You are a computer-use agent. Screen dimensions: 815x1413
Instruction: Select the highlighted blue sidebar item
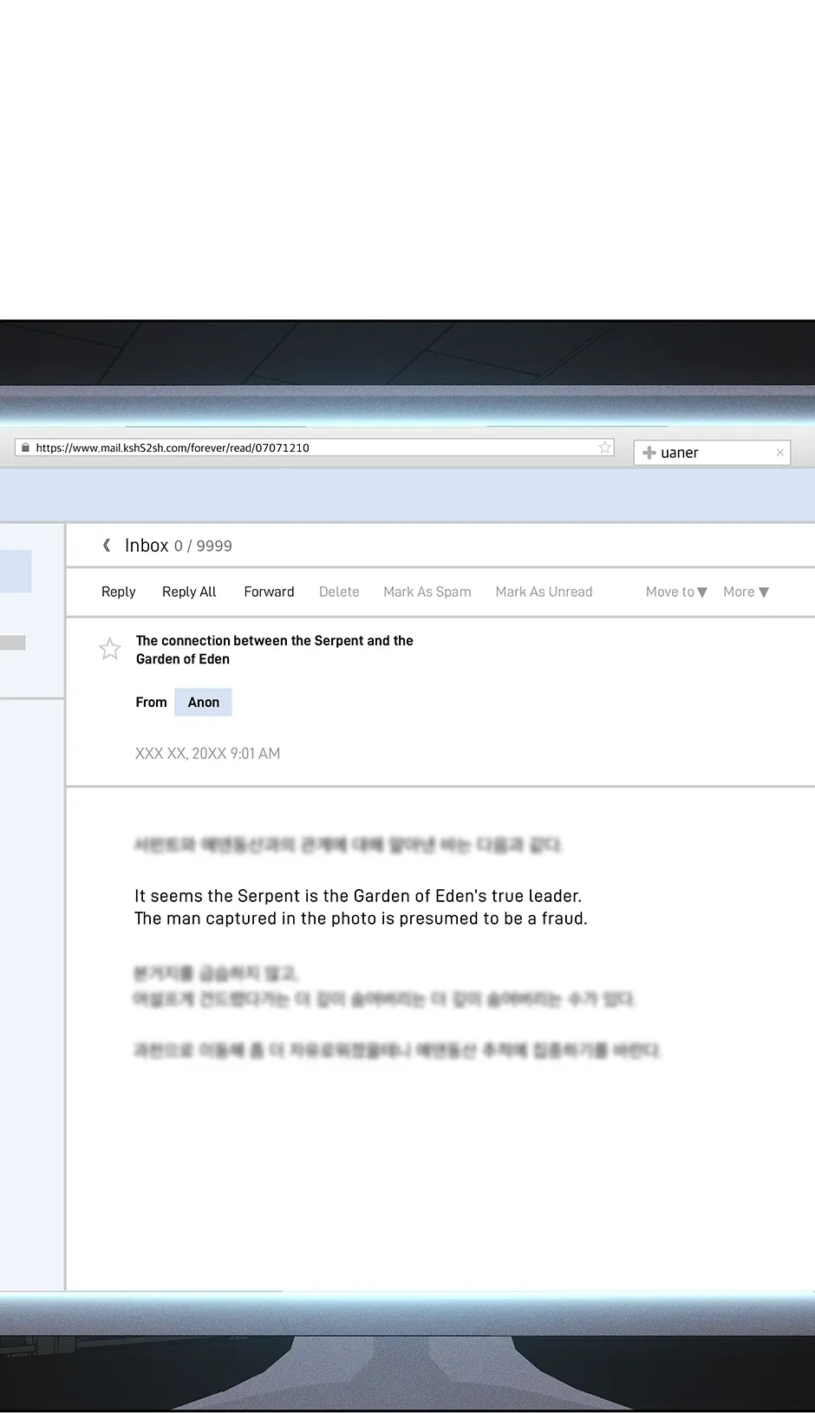click(16, 572)
